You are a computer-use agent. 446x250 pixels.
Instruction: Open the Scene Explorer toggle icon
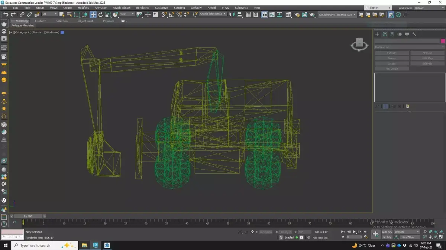point(249,14)
